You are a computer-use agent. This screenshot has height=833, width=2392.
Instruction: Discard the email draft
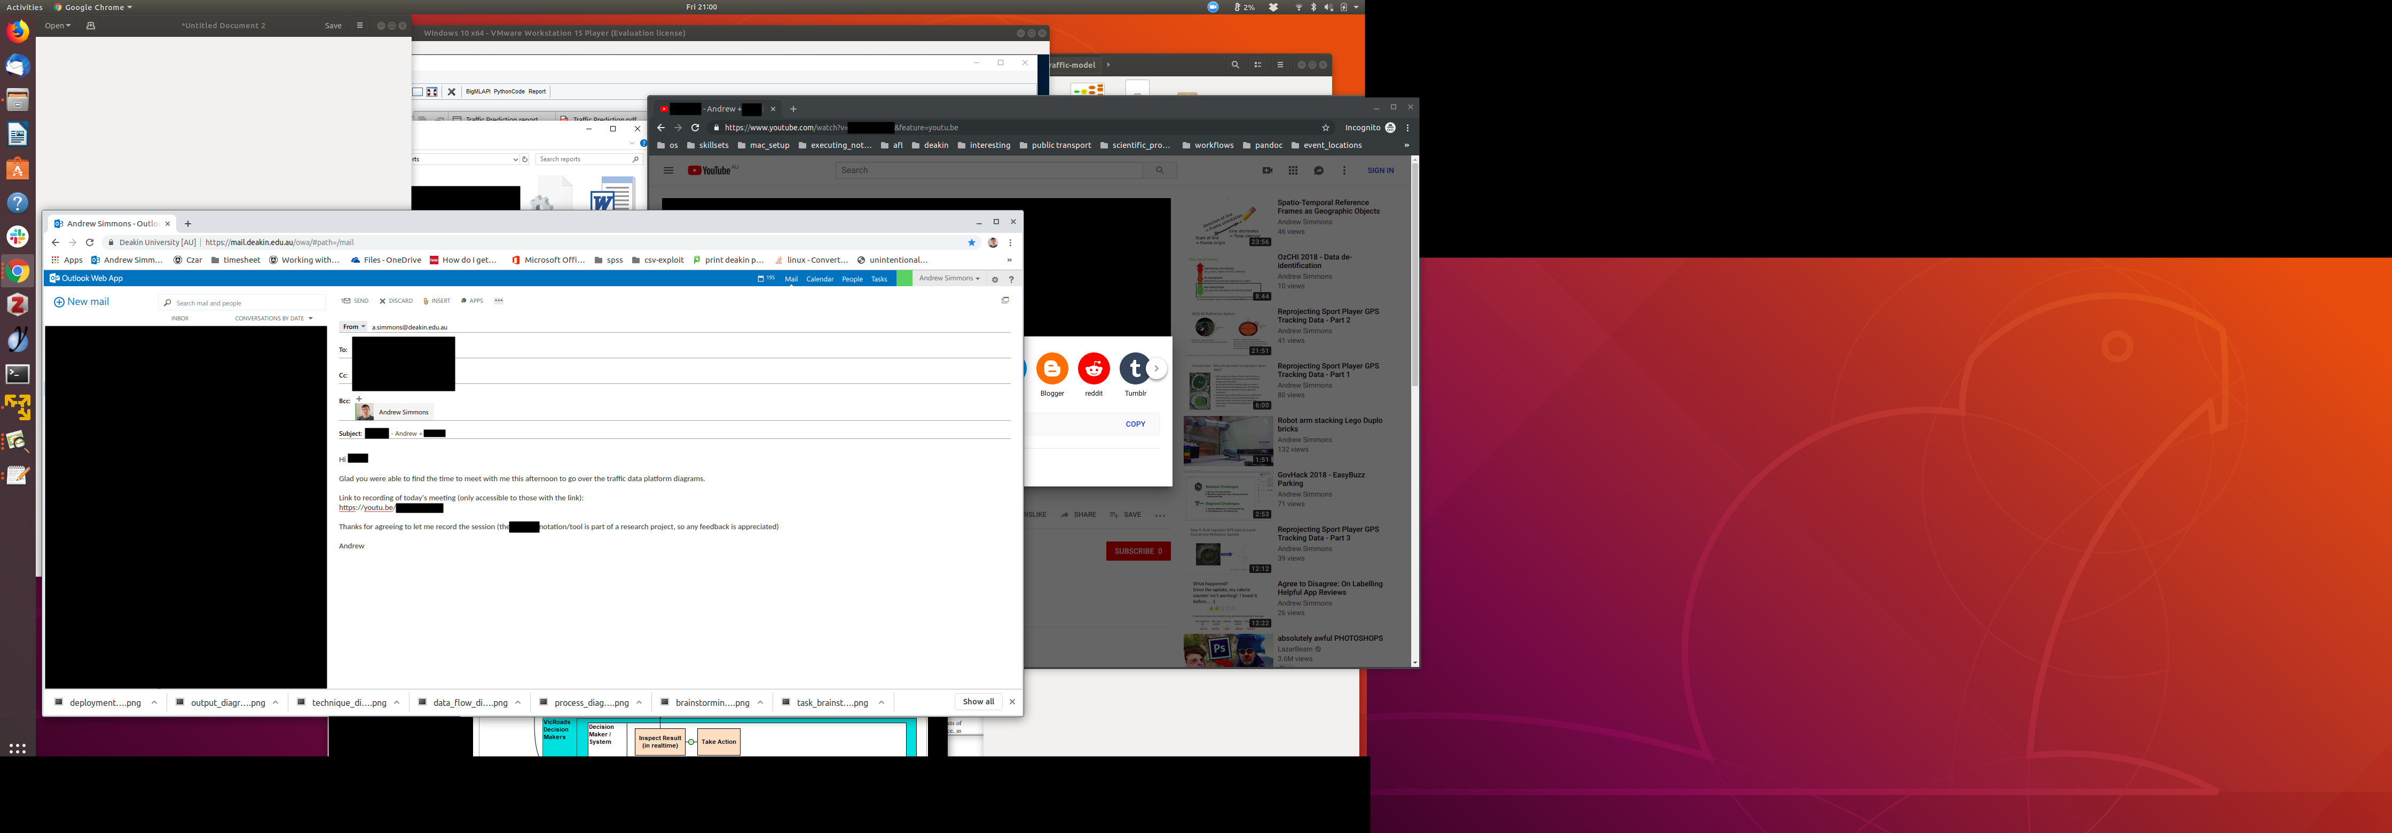point(396,301)
